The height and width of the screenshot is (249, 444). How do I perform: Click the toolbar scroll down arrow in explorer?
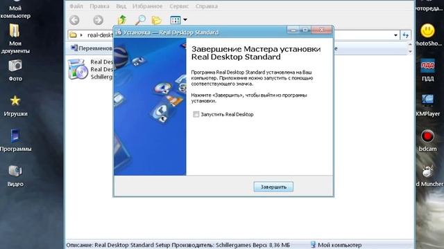pyautogui.click(x=410, y=52)
